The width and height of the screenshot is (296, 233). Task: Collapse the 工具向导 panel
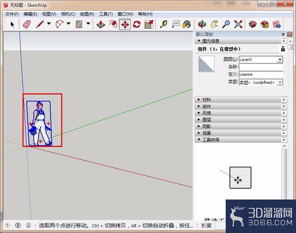tap(199, 140)
